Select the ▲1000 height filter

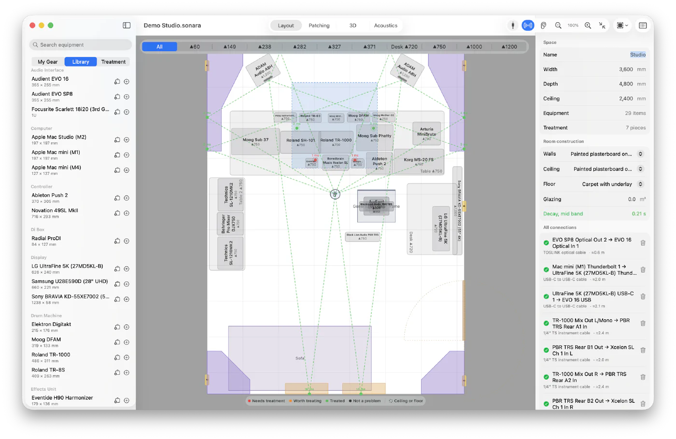click(474, 47)
